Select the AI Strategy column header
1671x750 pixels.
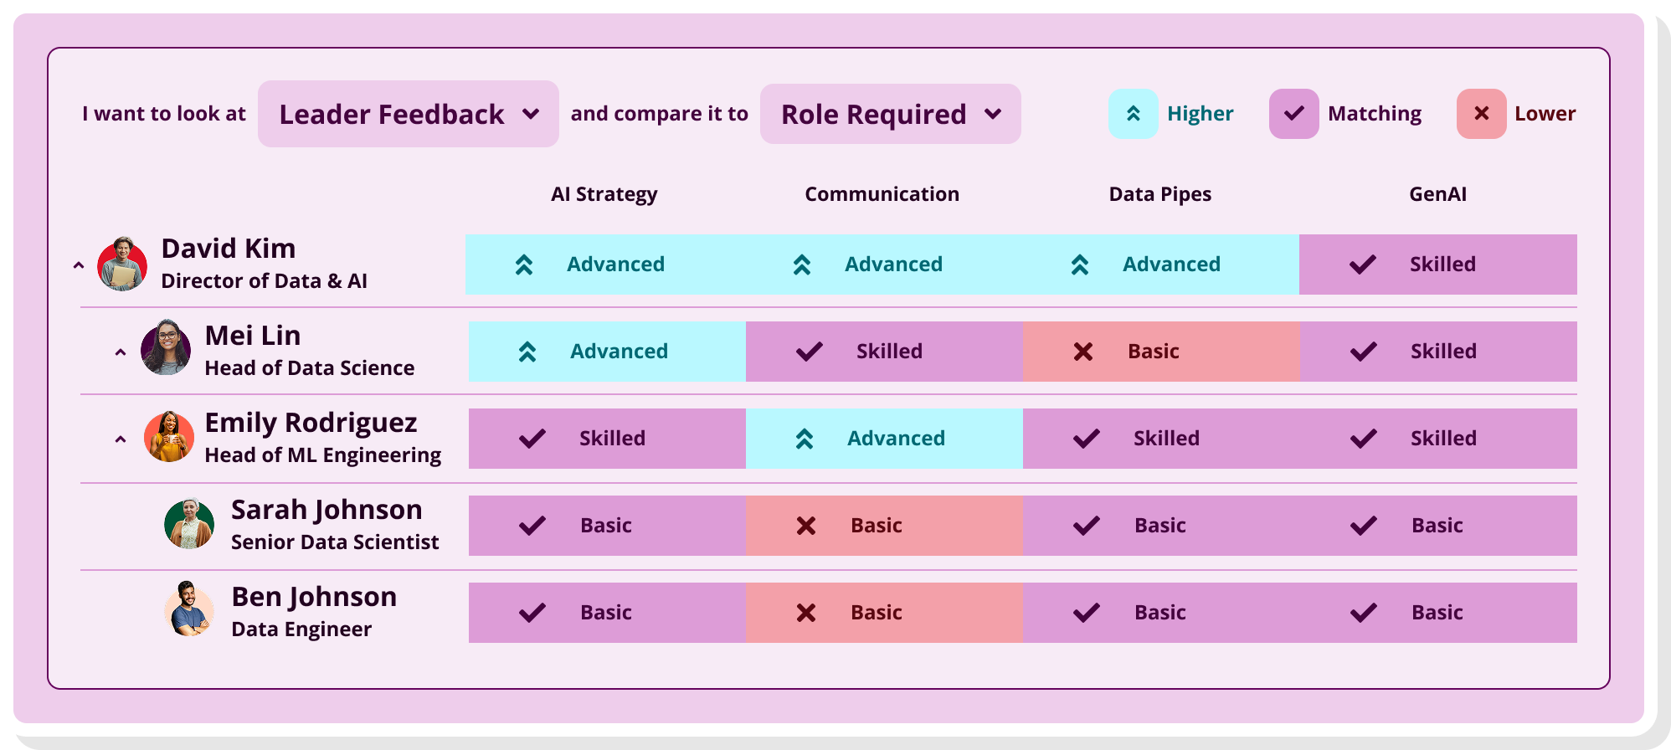tap(604, 194)
